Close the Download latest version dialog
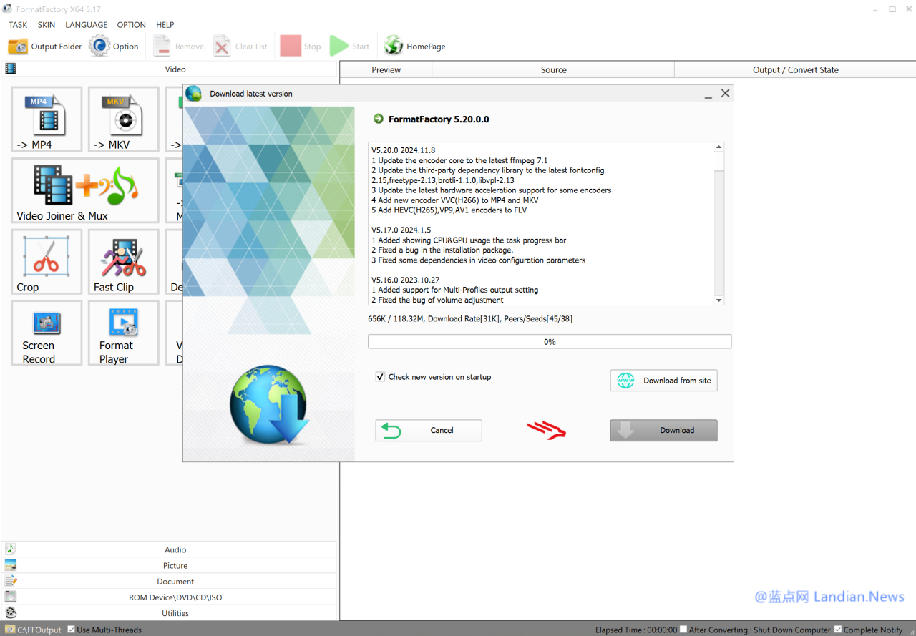Viewport: 916px width, 636px height. click(x=725, y=94)
